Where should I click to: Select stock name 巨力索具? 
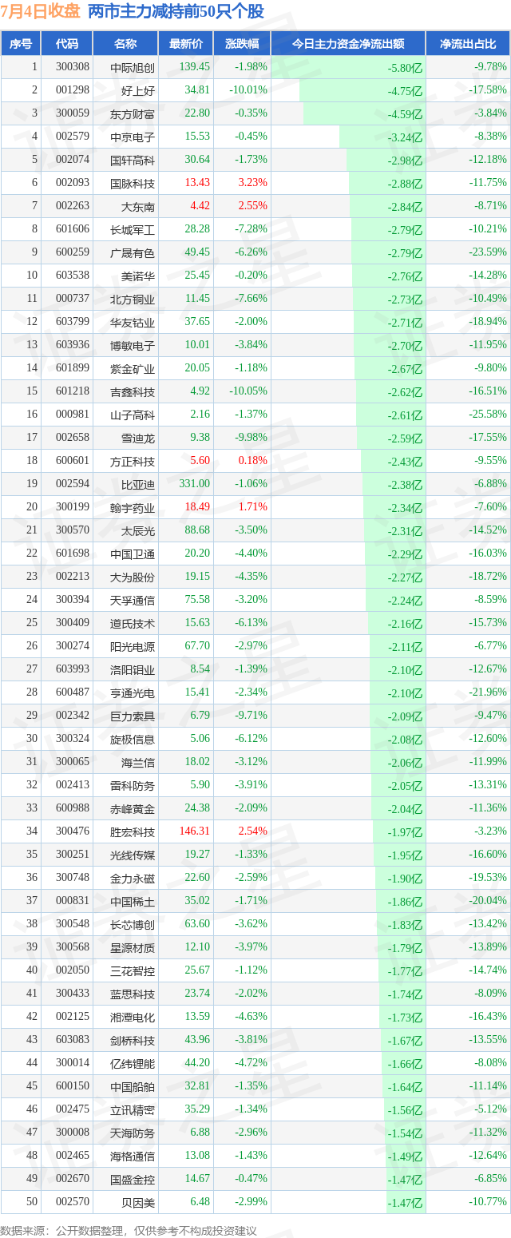tap(133, 716)
